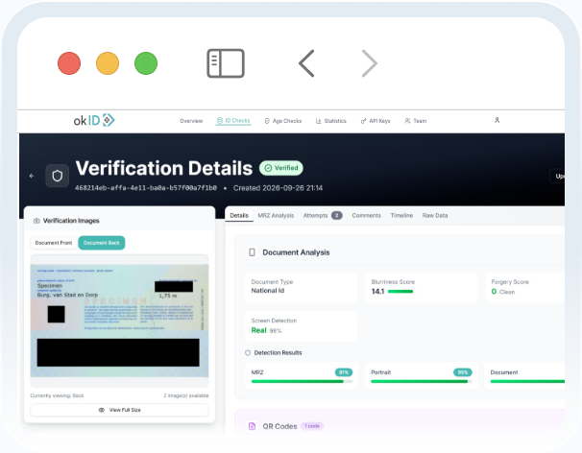Click the shield icon in header
Screen dimensions: 582x453
tap(58, 176)
